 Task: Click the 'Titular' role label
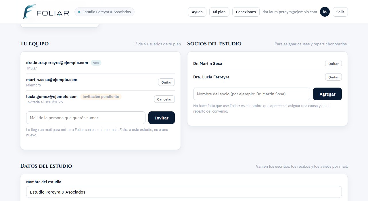click(x=31, y=68)
